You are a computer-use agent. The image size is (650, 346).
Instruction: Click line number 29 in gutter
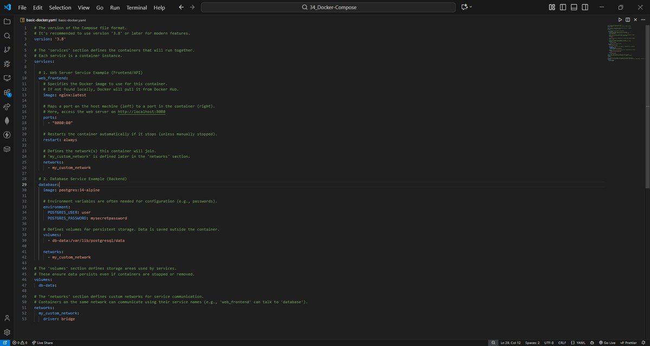(x=25, y=184)
